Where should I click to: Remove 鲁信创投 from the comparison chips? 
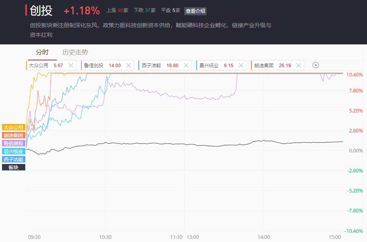pyautogui.click(x=129, y=65)
